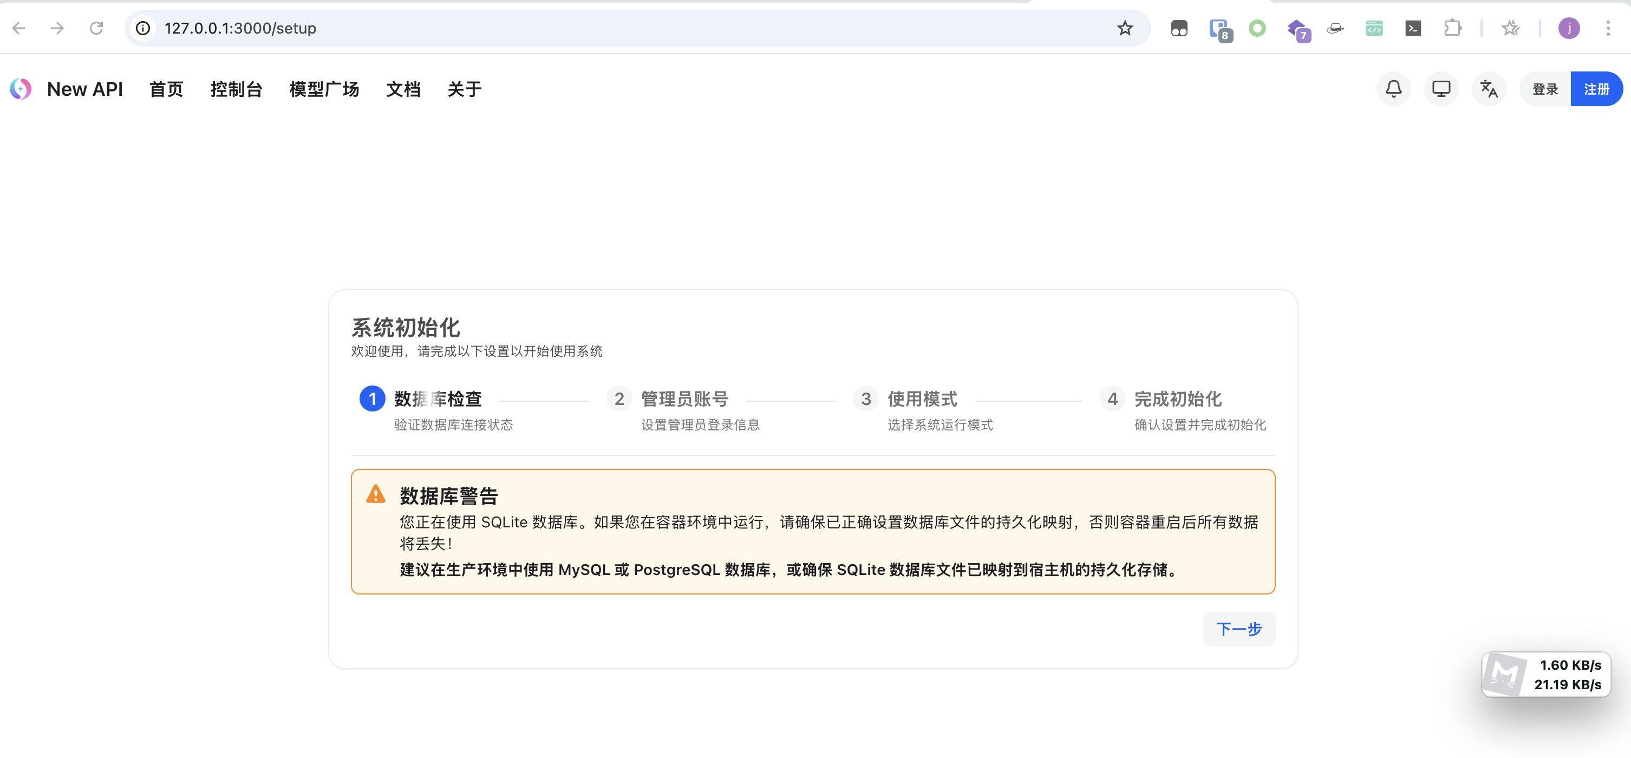Open site information icon in address bar
1631x758 pixels.
143,28
